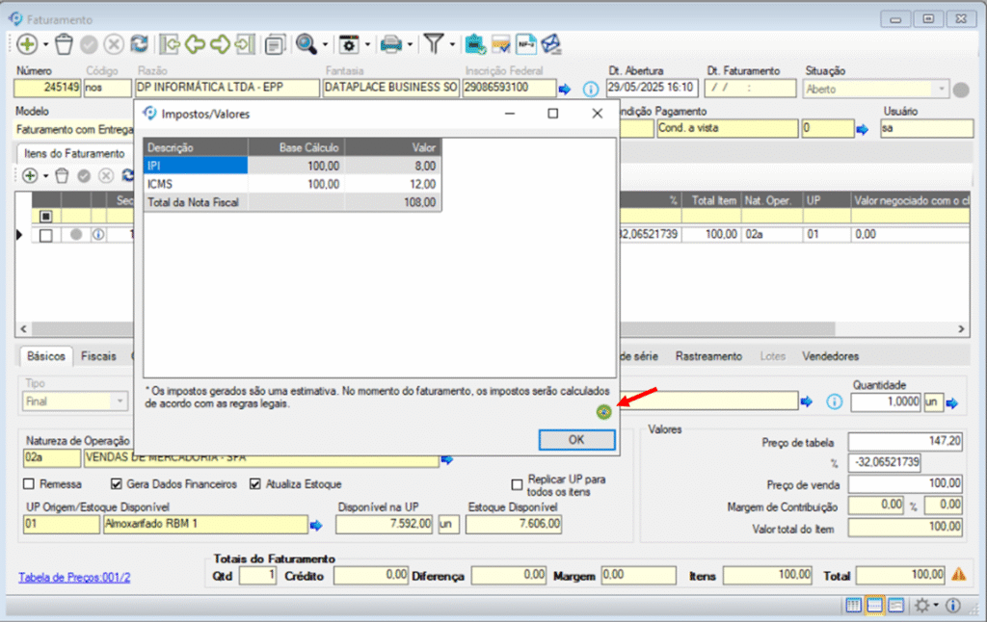Switch to the Fiscais tab
The height and width of the screenshot is (622, 987).
pos(98,356)
